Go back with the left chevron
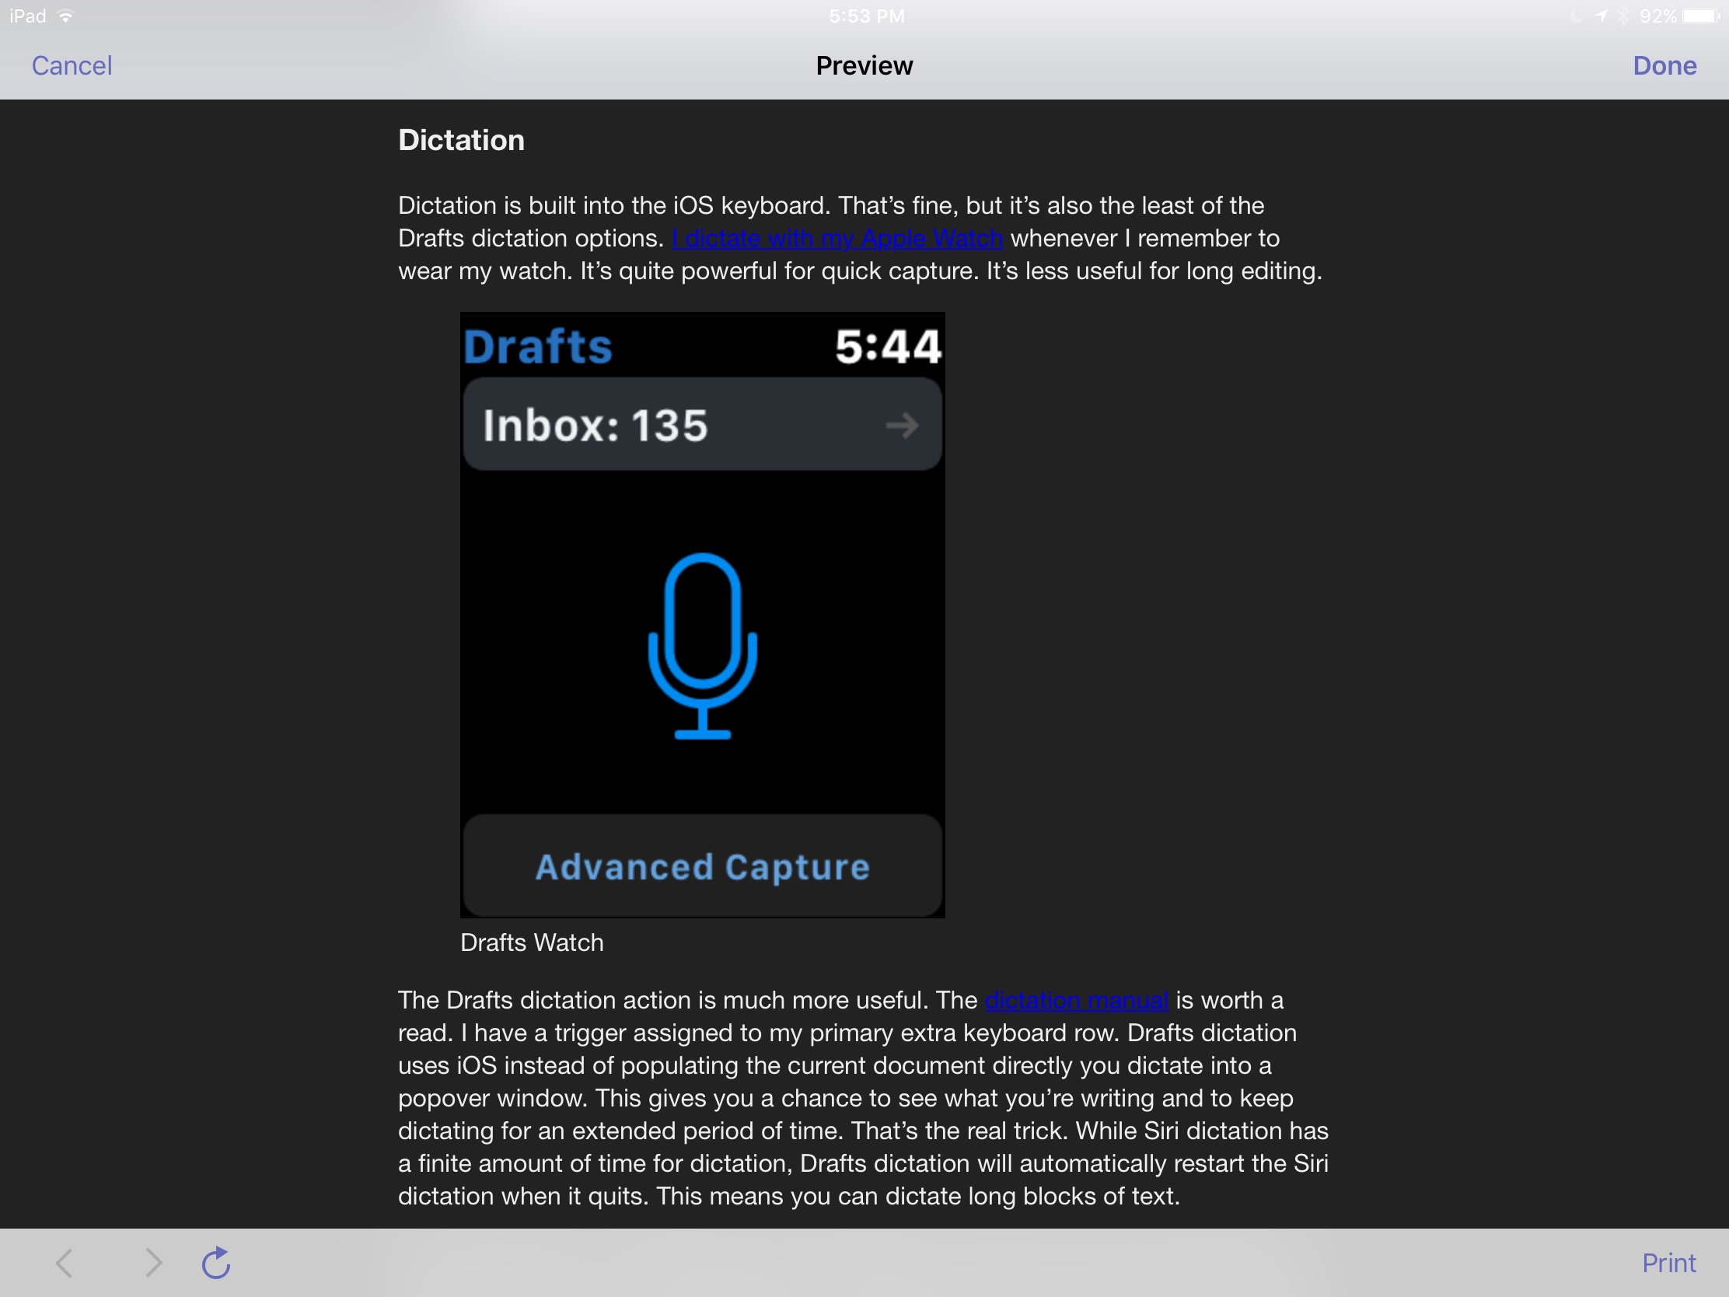The width and height of the screenshot is (1729, 1297). point(64,1263)
